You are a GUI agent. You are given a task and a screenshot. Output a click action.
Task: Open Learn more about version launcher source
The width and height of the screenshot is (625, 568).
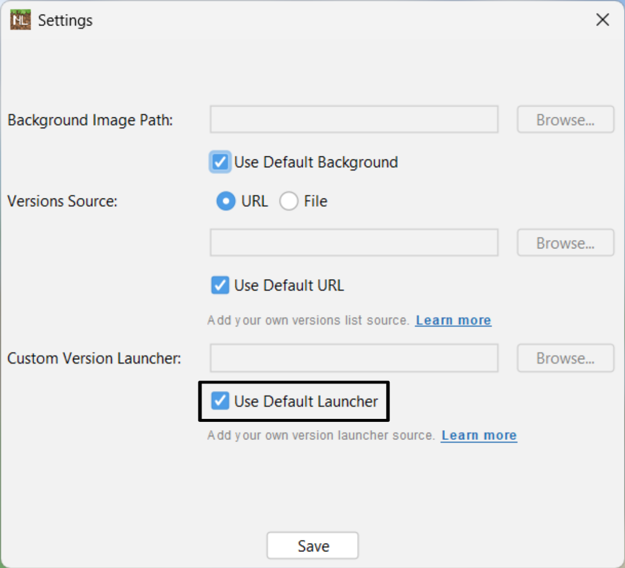coord(479,436)
